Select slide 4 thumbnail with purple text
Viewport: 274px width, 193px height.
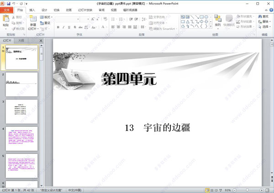[x=21, y=139]
